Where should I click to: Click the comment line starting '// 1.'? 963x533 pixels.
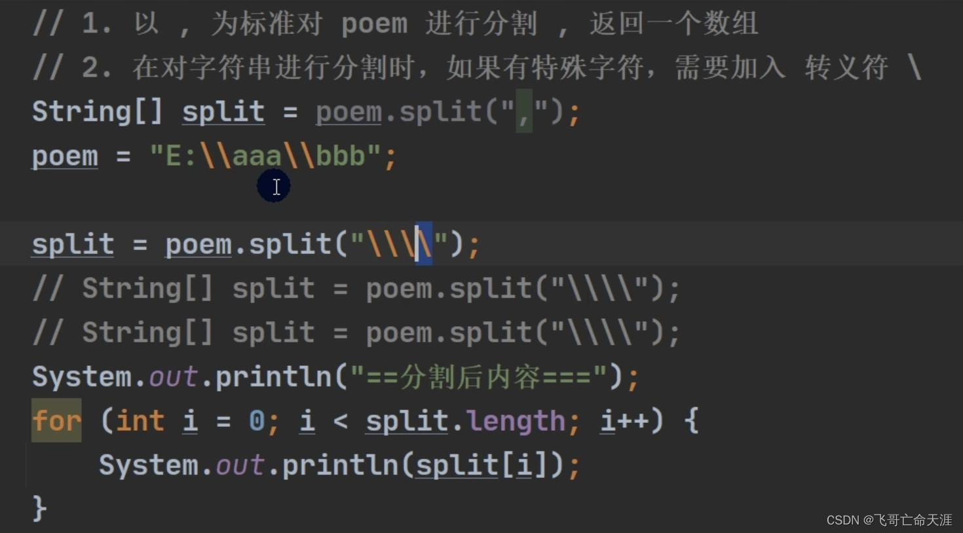[x=395, y=24]
